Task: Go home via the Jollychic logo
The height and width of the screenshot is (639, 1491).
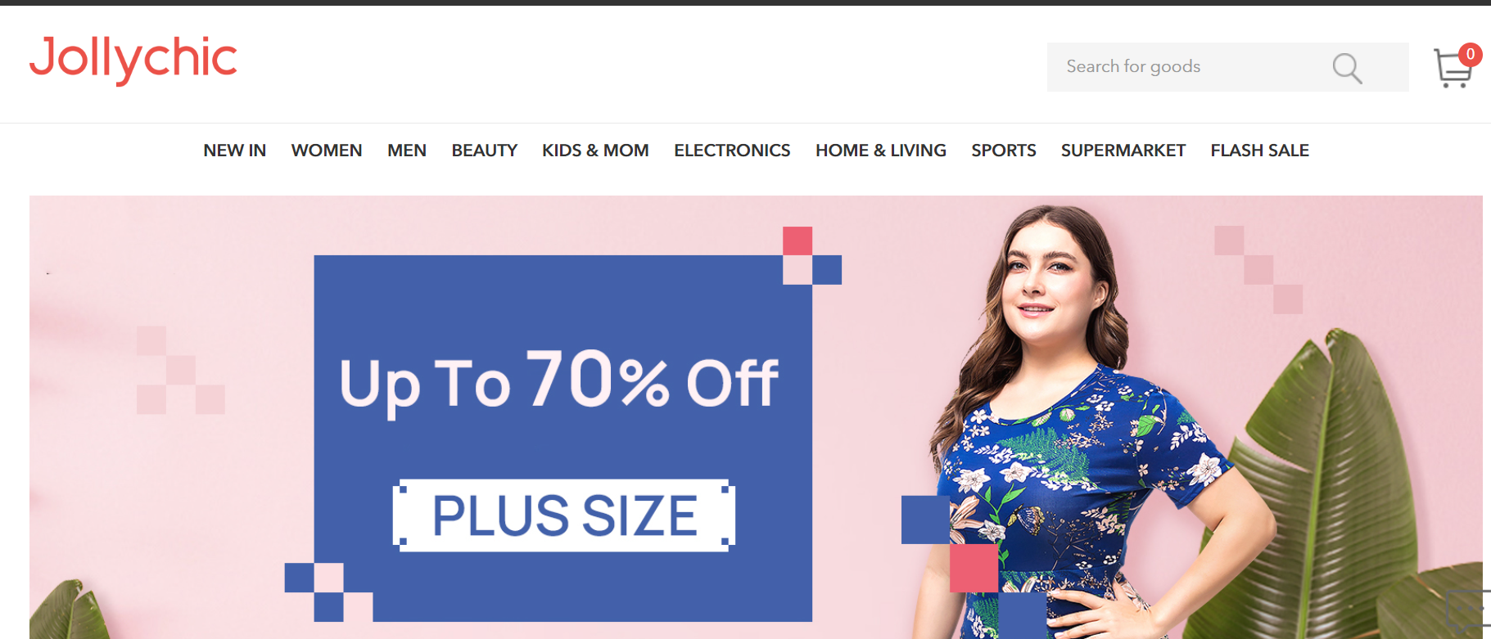Action: 133,60
